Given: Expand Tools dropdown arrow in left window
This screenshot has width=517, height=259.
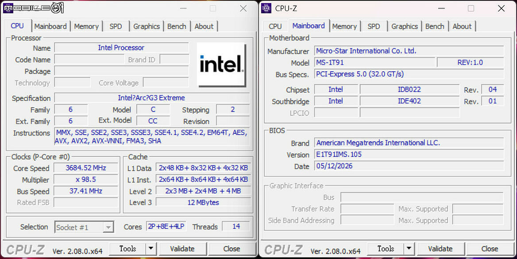Looking at the screenshot, I should [150, 248].
